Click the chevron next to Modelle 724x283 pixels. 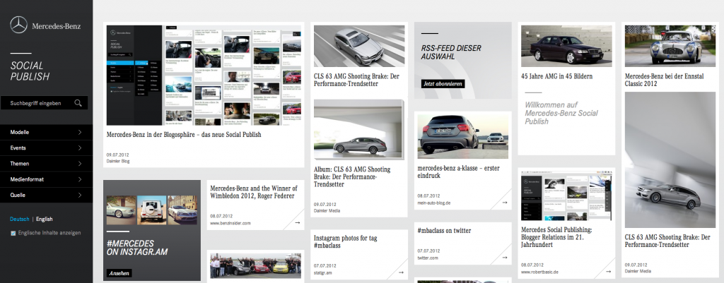80,132
